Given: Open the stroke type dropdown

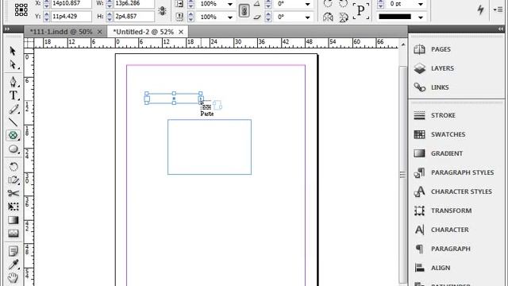Looking at the screenshot, I should pos(421,17).
